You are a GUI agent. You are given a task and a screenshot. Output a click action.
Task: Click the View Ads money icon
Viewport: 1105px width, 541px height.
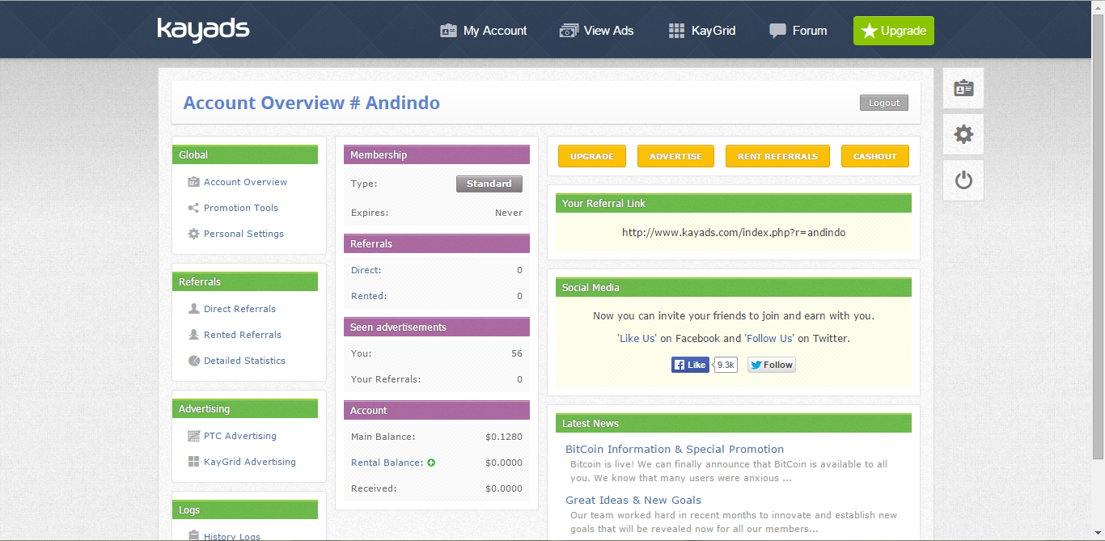pos(568,31)
